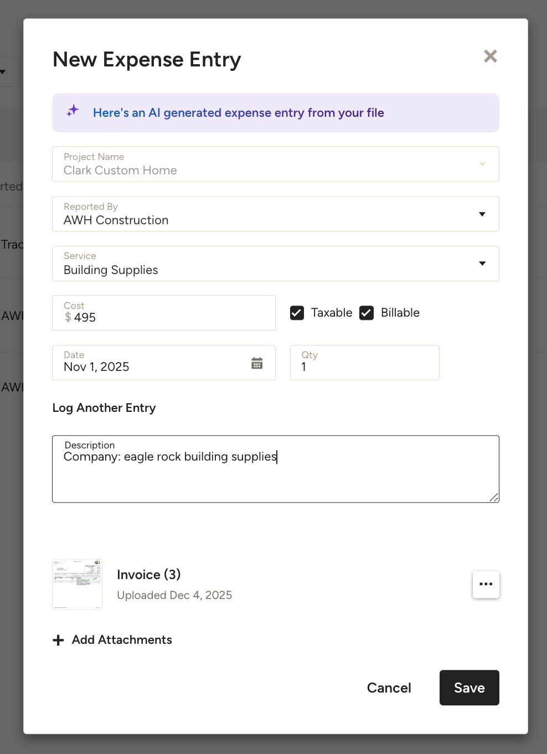
Task: Click the Description resize handle
Action: pyautogui.click(x=494, y=498)
